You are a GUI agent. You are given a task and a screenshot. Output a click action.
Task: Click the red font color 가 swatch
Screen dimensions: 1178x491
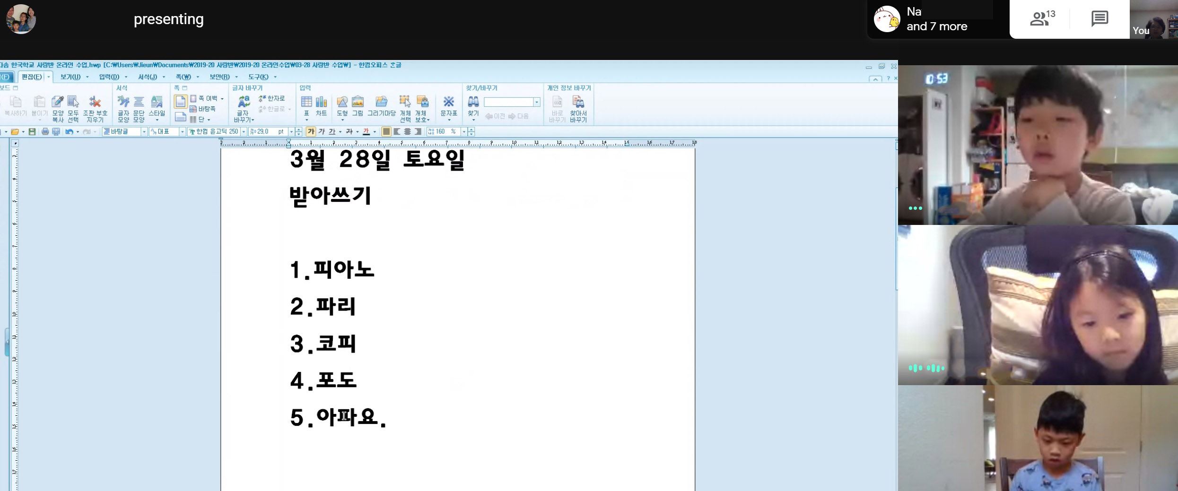(x=366, y=132)
